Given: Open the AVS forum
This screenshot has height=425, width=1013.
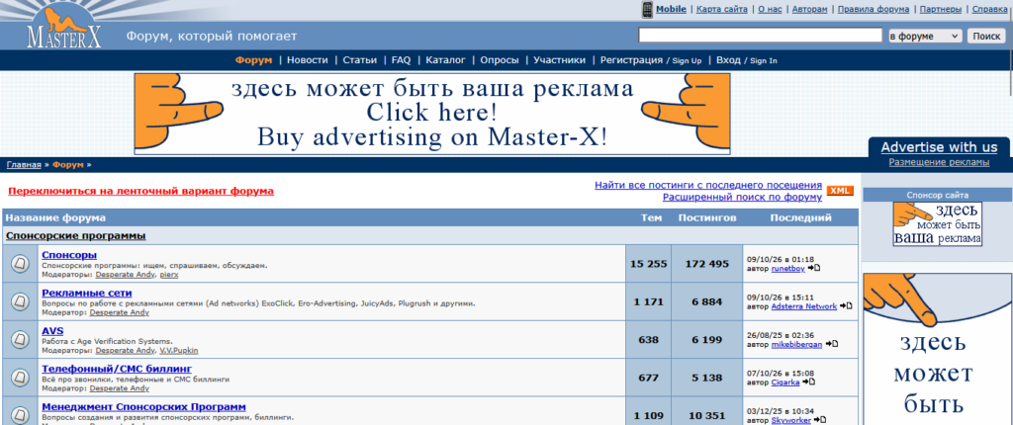Looking at the screenshot, I should [x=53, y=331].
